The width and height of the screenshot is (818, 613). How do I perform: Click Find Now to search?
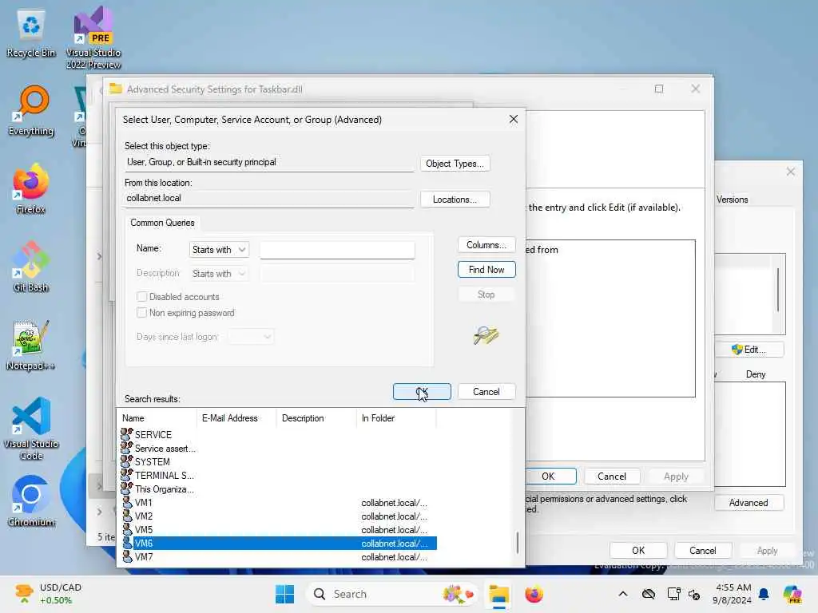click(x=486, y=270)
